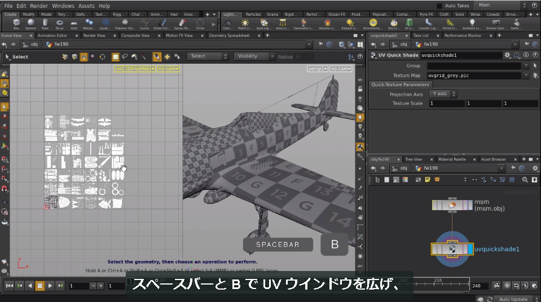Click the Texture Map input field
The image size is (541, 302).
point(474,75)
